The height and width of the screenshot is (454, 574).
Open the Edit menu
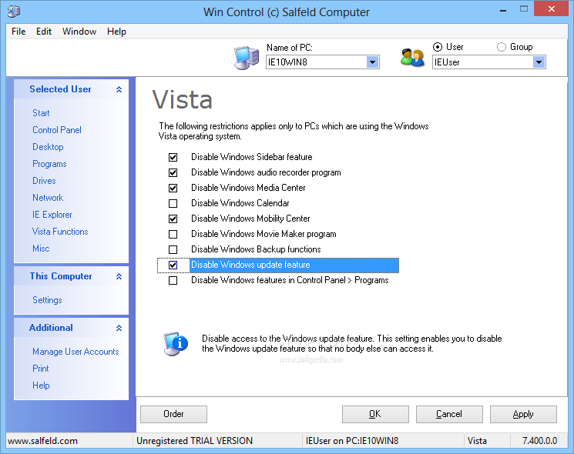point(44,32)
